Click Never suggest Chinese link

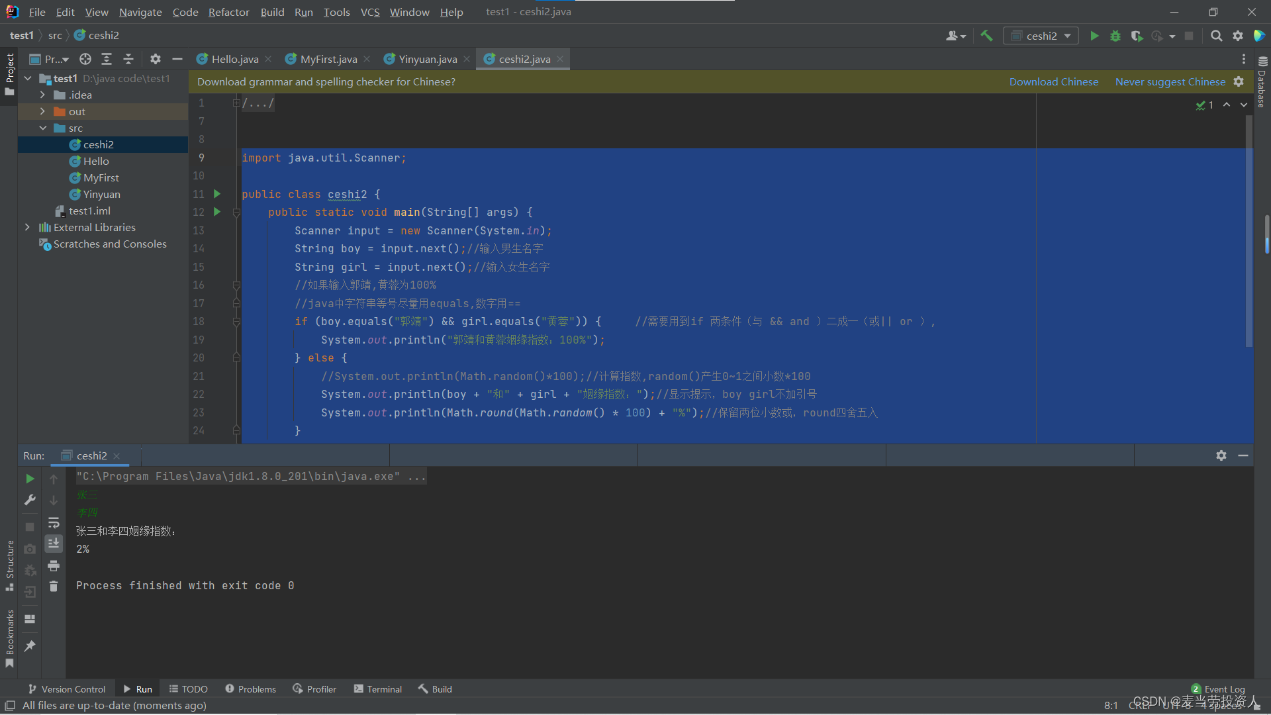pyautogui.click(x=1170, y=81)
